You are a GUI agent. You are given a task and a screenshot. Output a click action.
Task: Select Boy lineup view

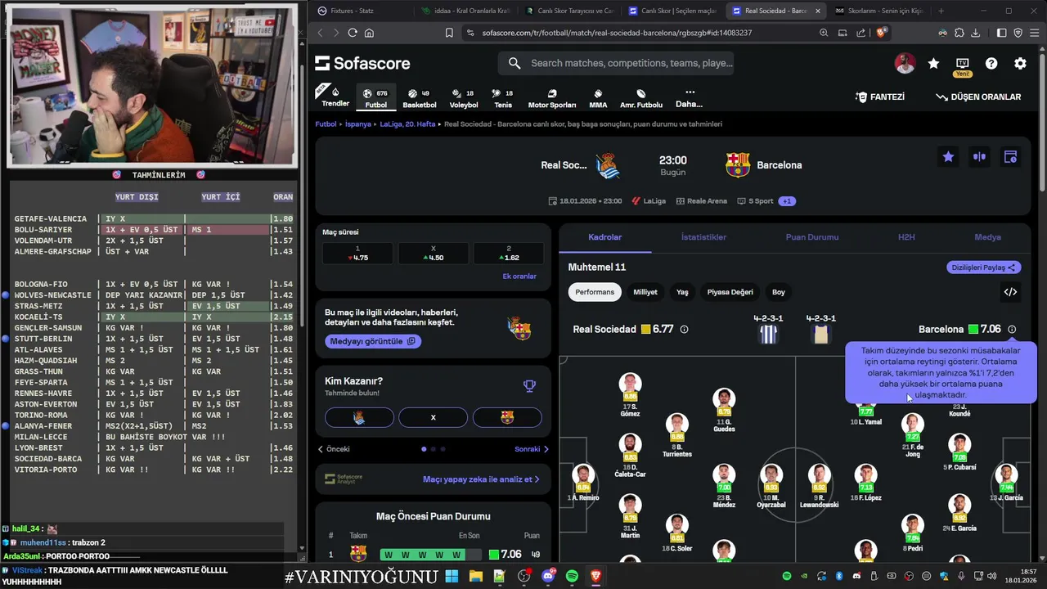click(779, 292)
